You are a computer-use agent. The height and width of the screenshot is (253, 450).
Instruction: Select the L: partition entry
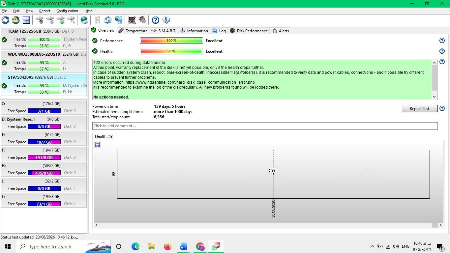click(44, 200)
